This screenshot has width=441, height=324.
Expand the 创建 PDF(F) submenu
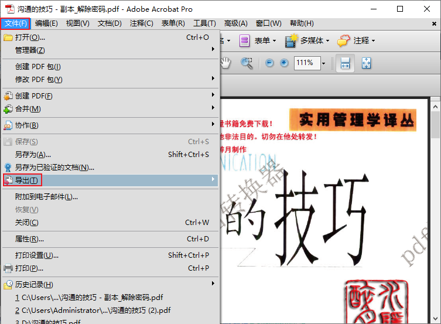(x=110, y=96)
